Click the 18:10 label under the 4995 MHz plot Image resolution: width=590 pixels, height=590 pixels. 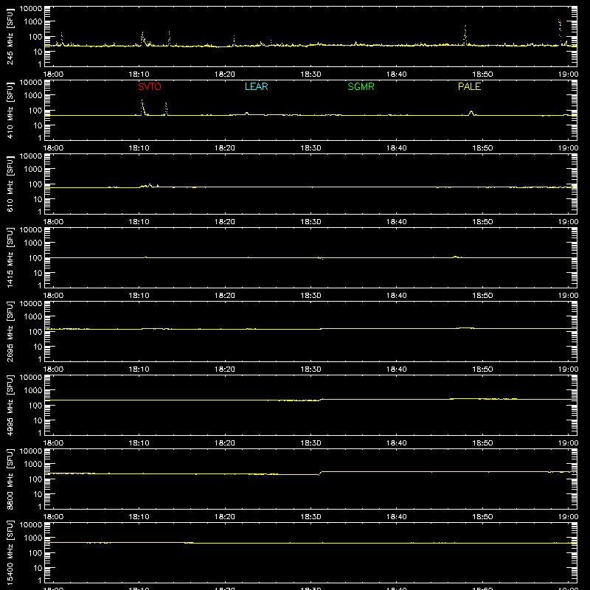[139, 443]
